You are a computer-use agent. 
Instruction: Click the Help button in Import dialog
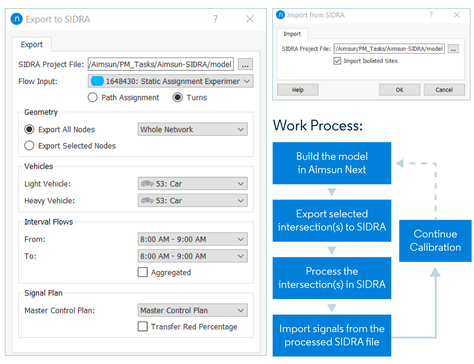pyautogui.click(x=298, y=90)
